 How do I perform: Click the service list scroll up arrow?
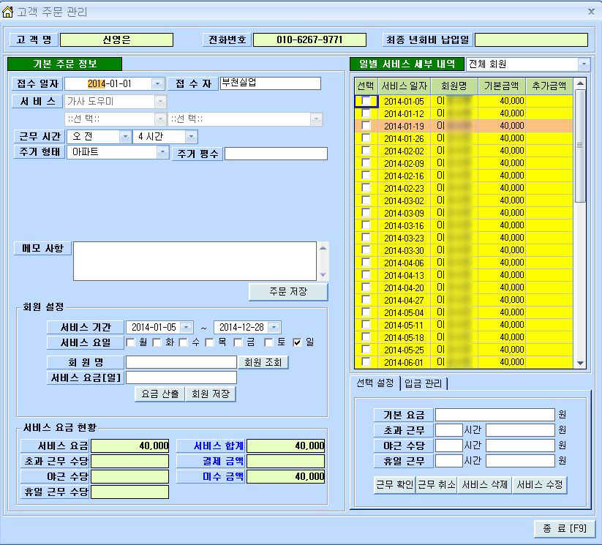coord(580,83)
